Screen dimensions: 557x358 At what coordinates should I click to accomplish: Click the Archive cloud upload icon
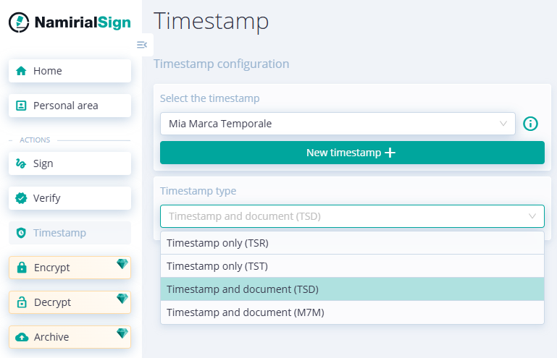(x=22, y=337)
